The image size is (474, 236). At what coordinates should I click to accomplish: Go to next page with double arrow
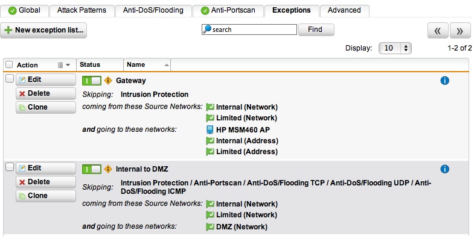(460, 31)
